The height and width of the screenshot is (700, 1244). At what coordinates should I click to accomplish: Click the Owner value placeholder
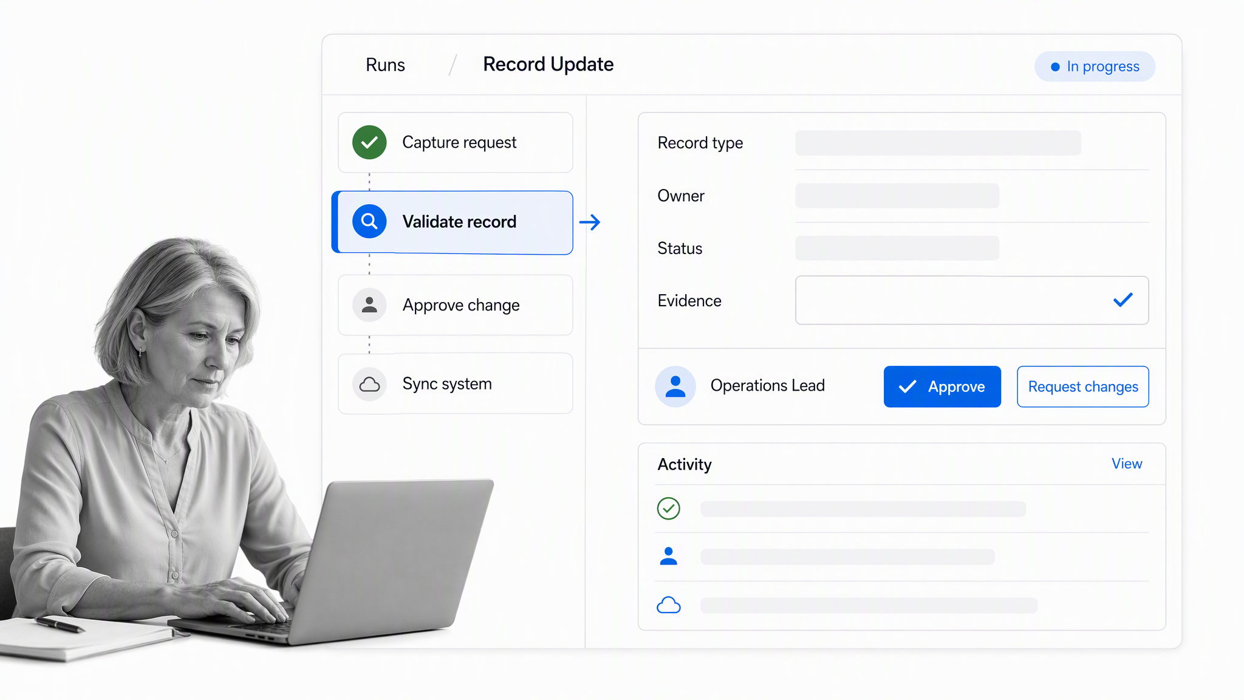tap(897, 196)
